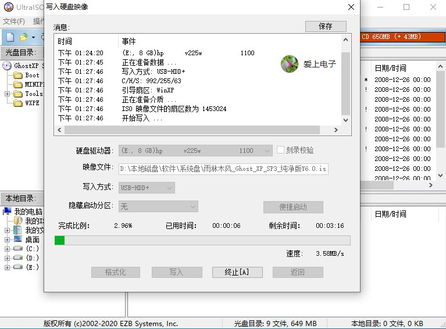
Task: Click the My Documents icon in local tree
Action: pos(17,230)
